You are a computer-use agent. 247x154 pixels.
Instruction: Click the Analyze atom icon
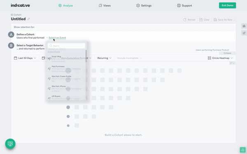pyautogui.click(x=60, y=5)
